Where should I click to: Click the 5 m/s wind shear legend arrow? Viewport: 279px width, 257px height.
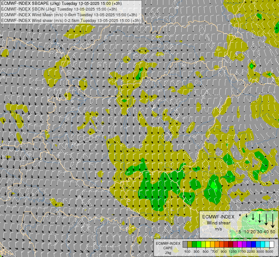coord(240,215)
